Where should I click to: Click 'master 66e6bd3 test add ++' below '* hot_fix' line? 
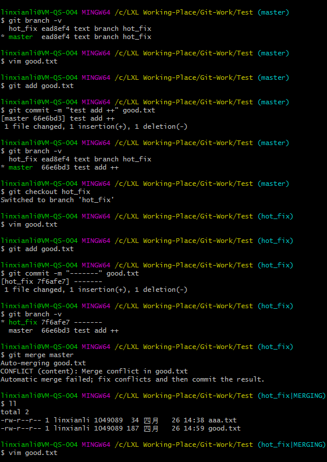(63, 330)
